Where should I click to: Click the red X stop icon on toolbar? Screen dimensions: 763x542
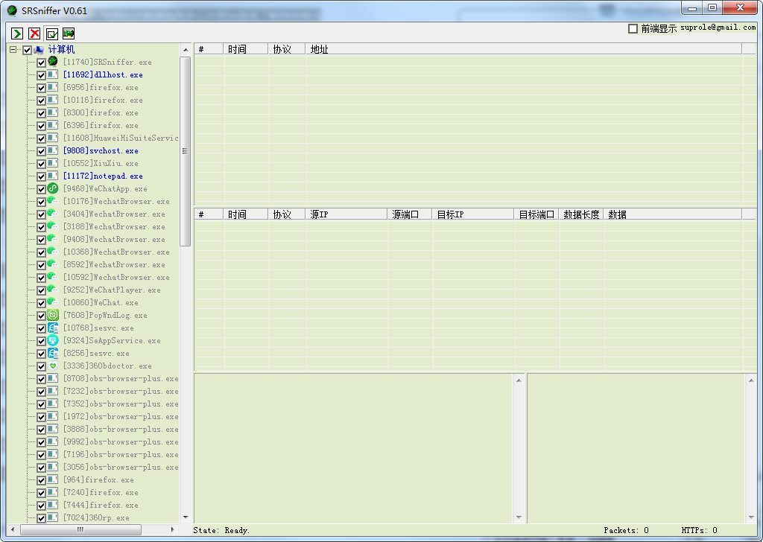click(x=33, y=33)
